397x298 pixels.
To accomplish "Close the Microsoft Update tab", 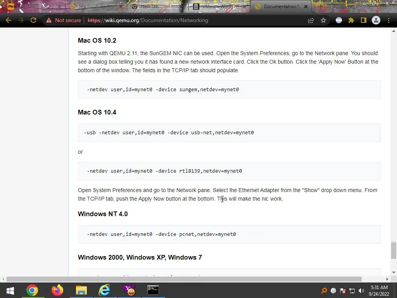I will [121, 7].
